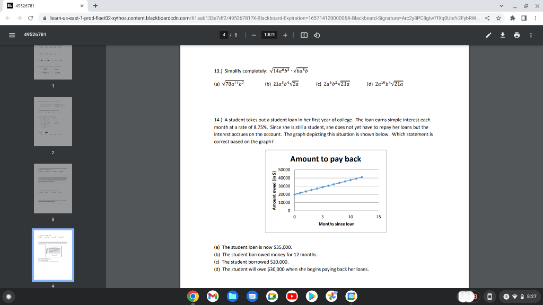Image resolution: width=543 pixels, height=305 pixels.
Task: Open YouTube from the shelf
Action: 292,297
